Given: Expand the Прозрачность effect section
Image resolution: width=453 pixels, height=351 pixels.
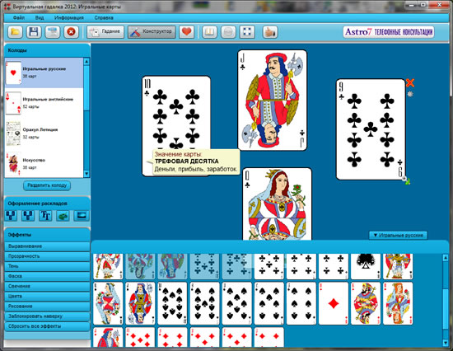Looking at the screenshot, I should pyautogui.click(x=47, y=256).
